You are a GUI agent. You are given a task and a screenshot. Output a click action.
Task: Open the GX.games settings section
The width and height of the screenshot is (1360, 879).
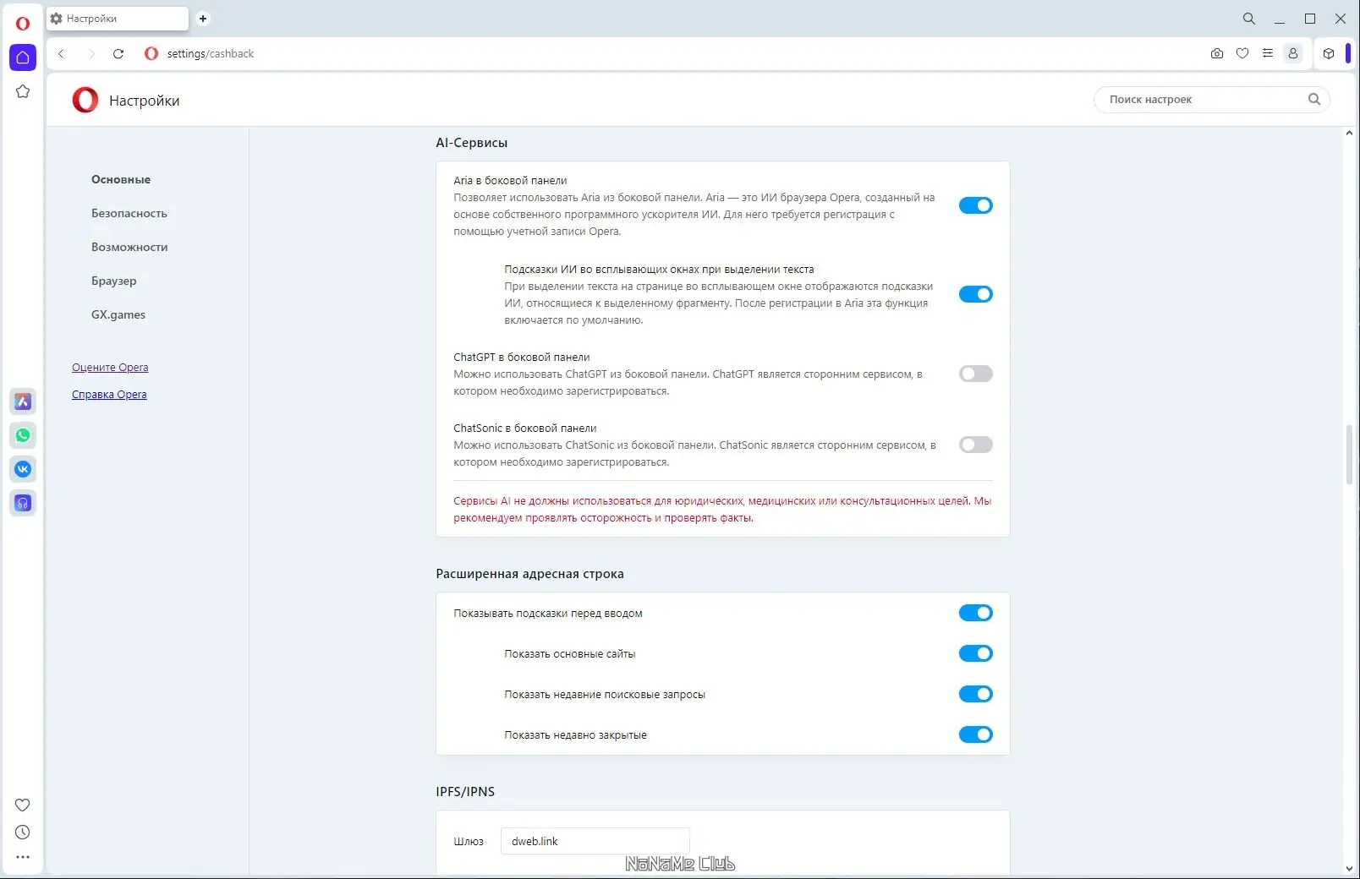coord(118,314)
